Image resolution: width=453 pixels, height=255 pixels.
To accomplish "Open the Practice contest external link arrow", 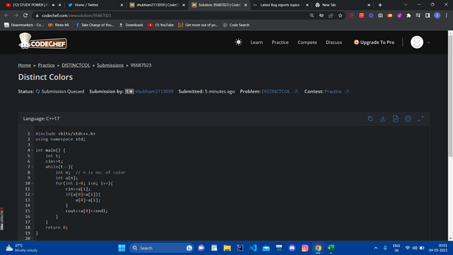I will 347,91.
